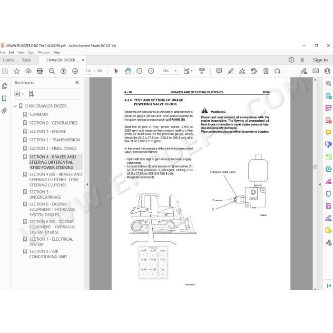Select the highlight text pen tool

point(231,71)
